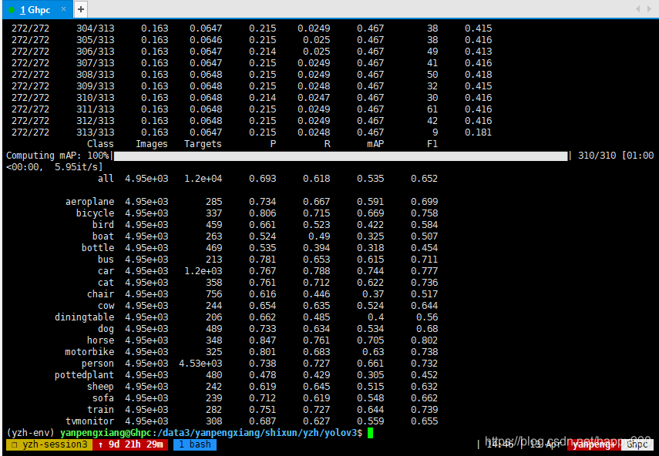Click the green connection status dot on Ghpc tab

click(x=12, y=10)
